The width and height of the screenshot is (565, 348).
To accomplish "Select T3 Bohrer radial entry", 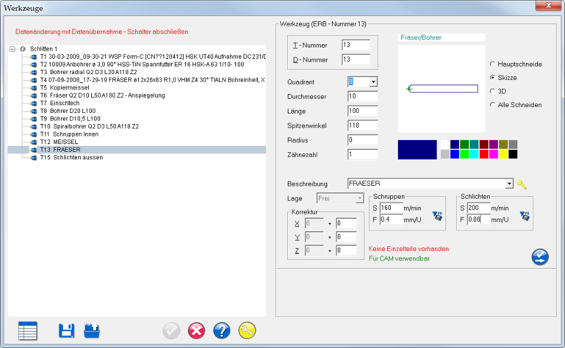I will [88, 72].
